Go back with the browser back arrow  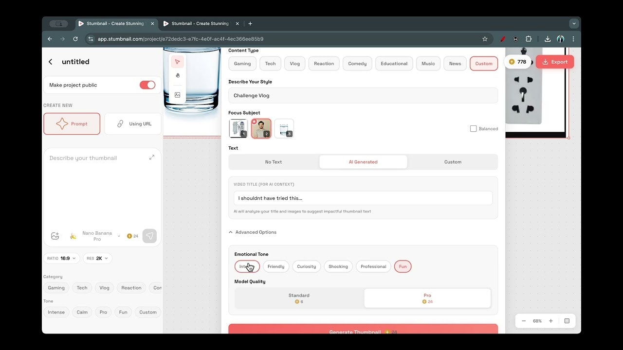click(50, 39)
